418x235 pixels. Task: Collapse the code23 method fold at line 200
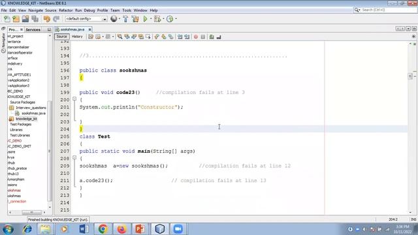[x=74, y=99]
